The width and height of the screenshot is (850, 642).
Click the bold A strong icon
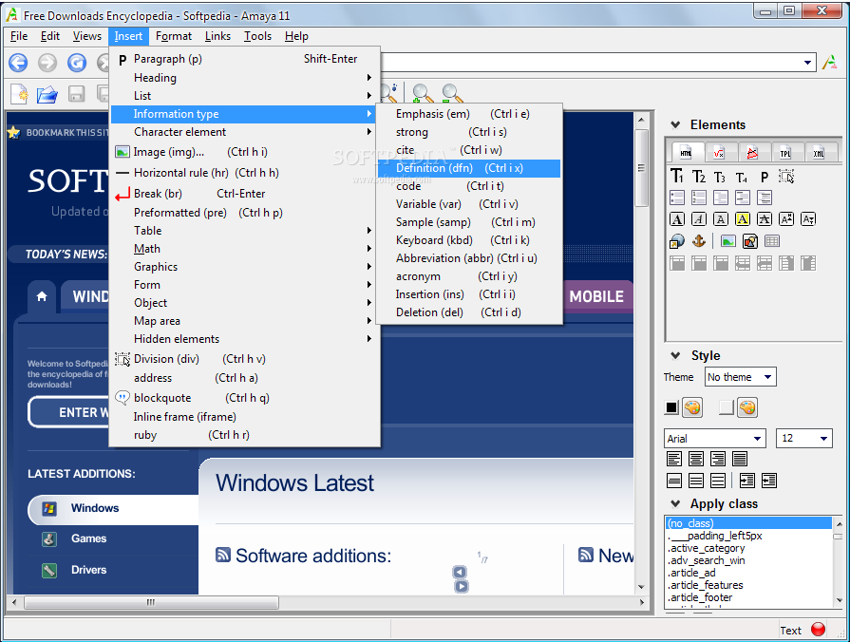(677, 219)
